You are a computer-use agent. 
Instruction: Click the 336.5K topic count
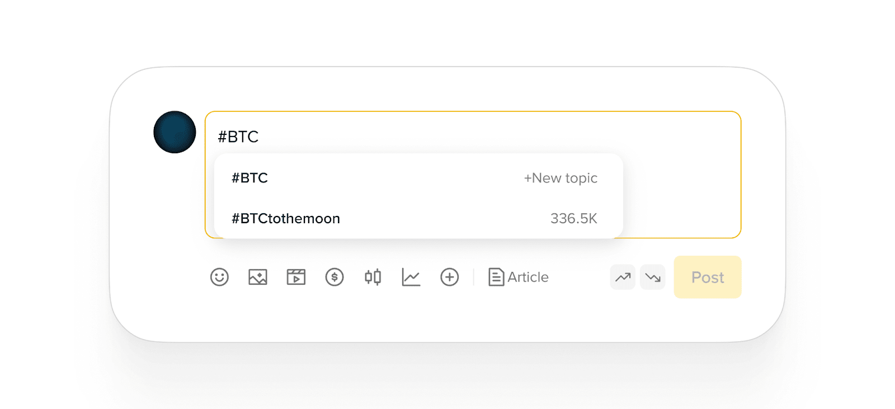[x=573, y=218]
